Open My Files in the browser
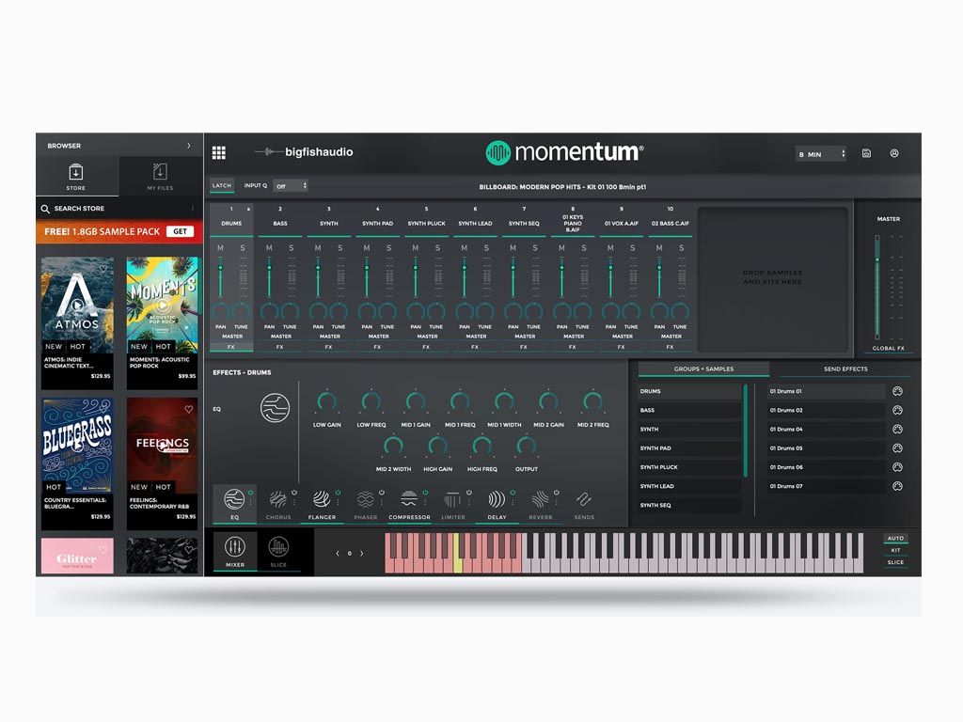 point(160,176)
